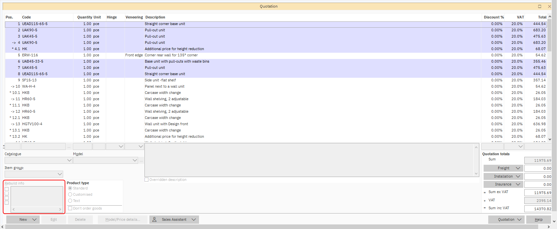Click the Sales Assistant person icon
Viewport: 557px width, 229px height.
click(x=154, y=219)
